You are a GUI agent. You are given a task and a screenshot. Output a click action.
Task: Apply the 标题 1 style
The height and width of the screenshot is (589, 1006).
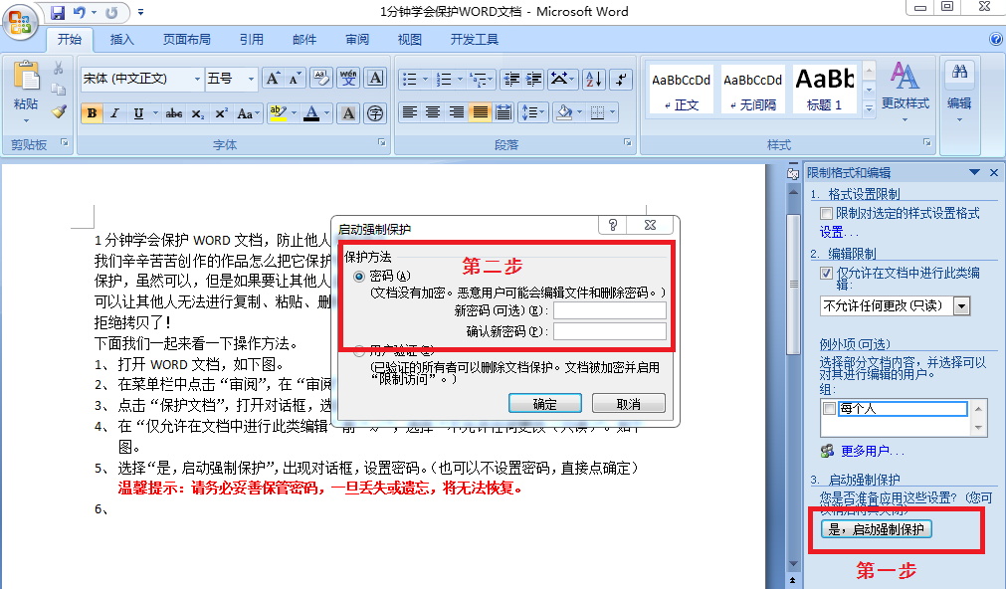pos(825,89)
